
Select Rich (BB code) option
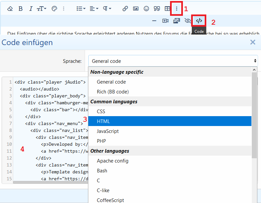pyautogui.click(x=170, y=92)
